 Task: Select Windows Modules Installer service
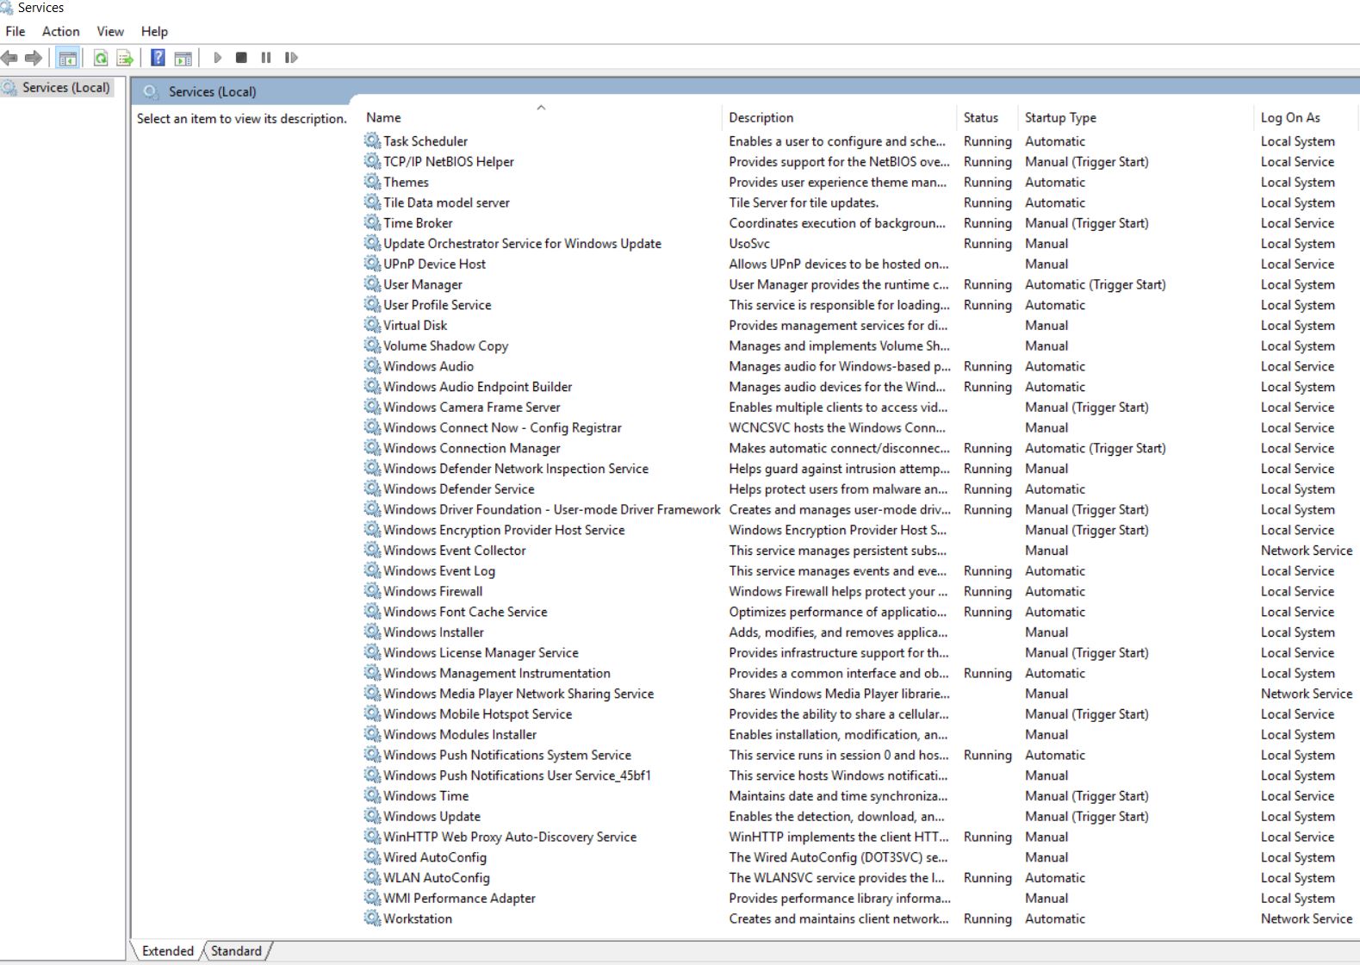pos(460,735)
